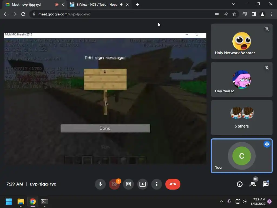
Task: Click the Present now button
Action: 143,184
